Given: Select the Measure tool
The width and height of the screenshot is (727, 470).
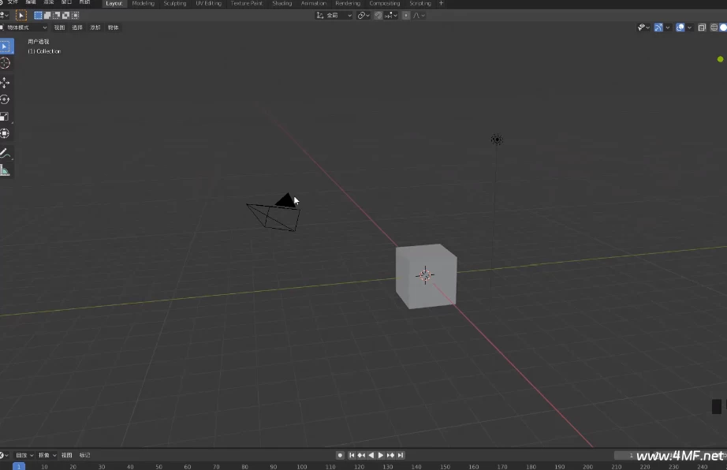Looking at the screenshot, I should pos(6,169).
